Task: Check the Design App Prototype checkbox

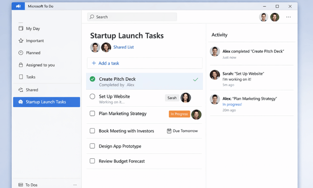Action: pyautogui.click(x=92, y=146)
